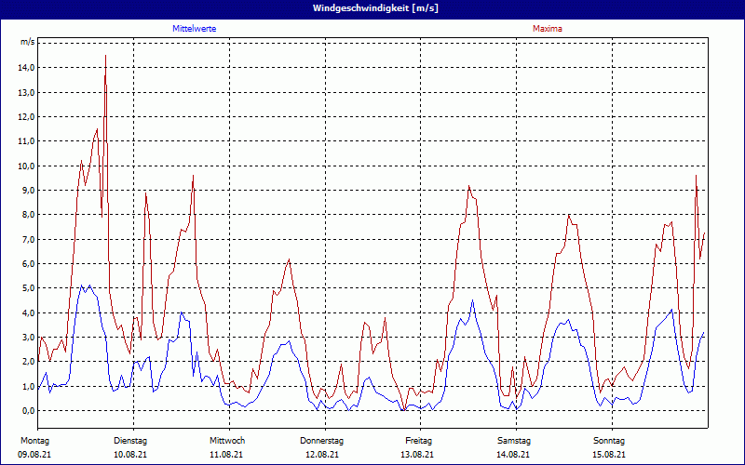This screenshot has width=745, height=465.
Task: Click the Windgeschwindigkeit [m/s] chart title
Action: click(x=372, y=7)
